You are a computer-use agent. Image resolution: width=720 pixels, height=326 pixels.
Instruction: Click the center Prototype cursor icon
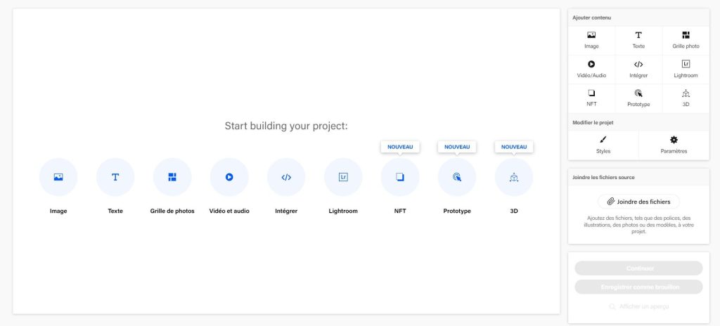coord(457,177)
